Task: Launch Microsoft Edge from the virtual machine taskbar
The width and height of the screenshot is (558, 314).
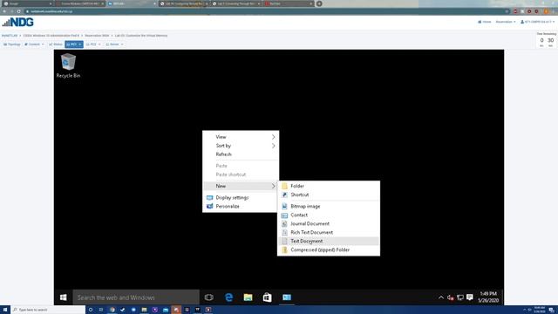Action: click(228, 297)
